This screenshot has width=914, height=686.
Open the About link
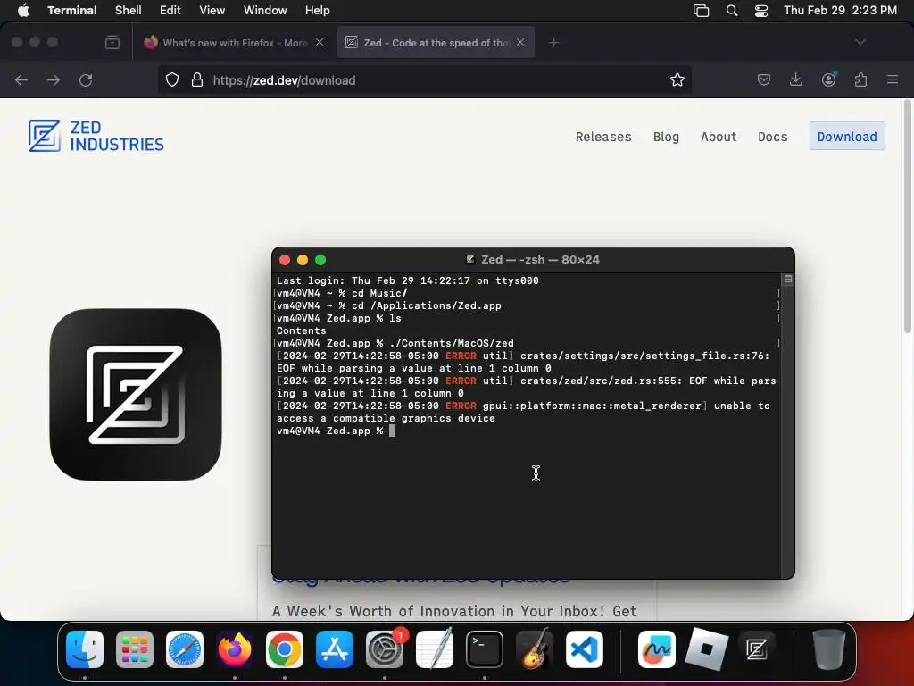[x=719, y=137]
